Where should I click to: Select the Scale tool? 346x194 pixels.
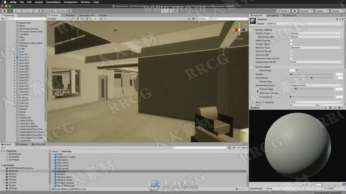click(x=22, y=11)
